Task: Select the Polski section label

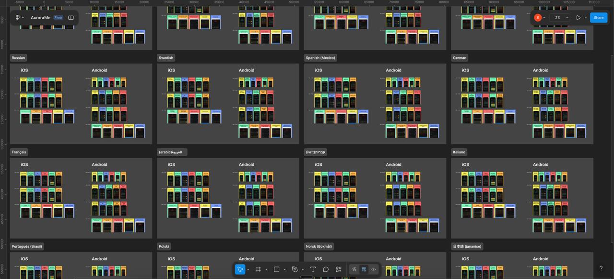Action: point(164,246)
